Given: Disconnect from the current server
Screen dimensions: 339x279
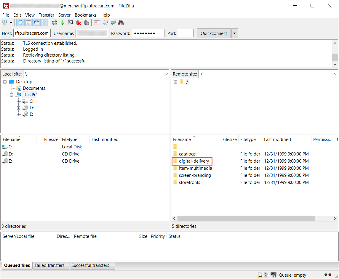Looking at the screenshot, I should pos(79,23).
